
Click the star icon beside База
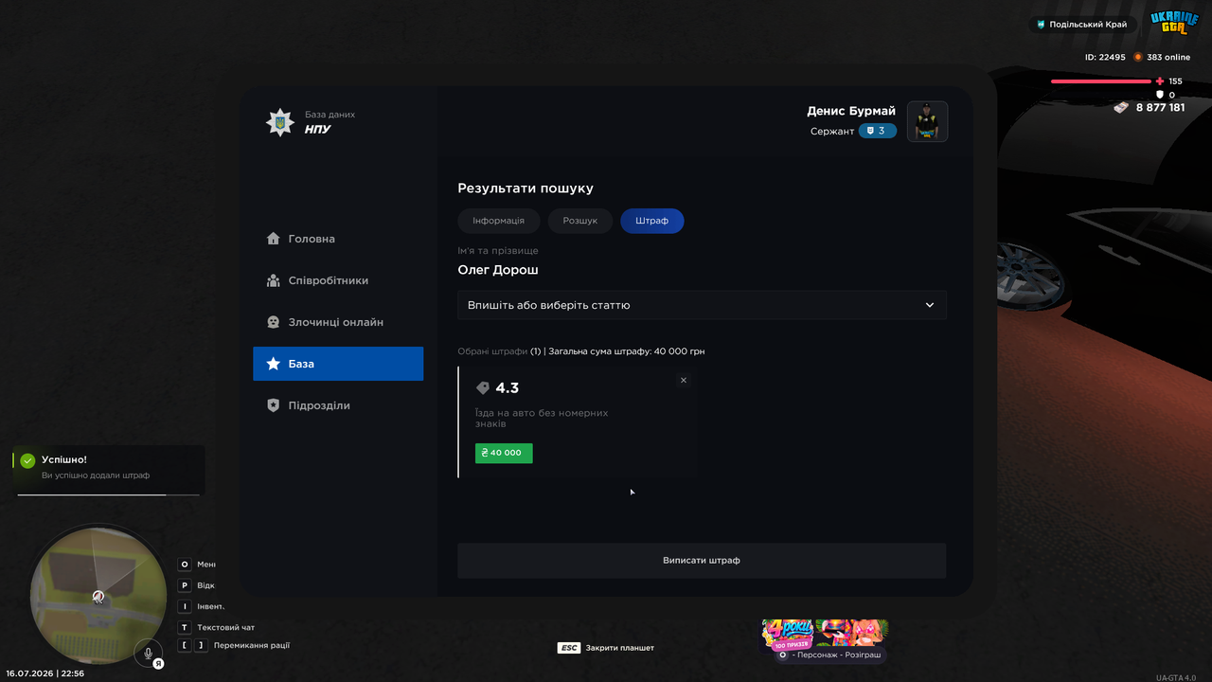point(274,364)
